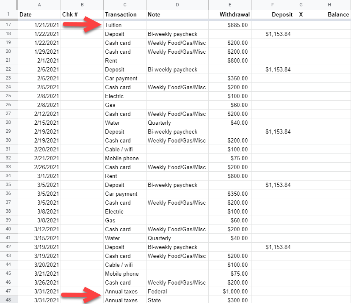This screenshot has width=351, height=304.
Task: Select the narrow X column G header
Action: 301,5
